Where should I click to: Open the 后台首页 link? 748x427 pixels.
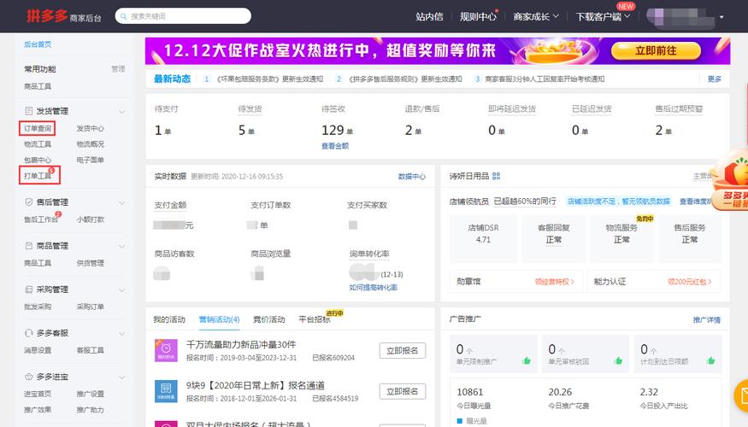[38, 44]
